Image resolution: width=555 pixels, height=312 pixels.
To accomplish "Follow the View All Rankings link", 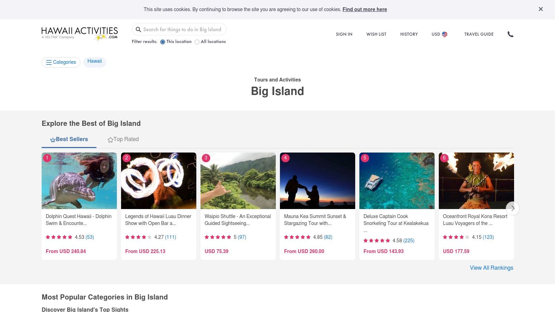I will pyautogui.click(x=492, y=268).
